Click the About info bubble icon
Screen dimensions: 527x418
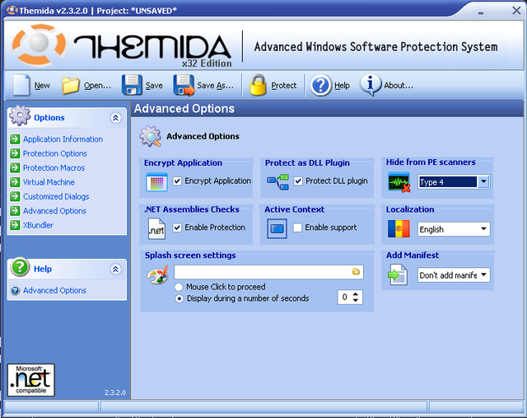pos(371,84)
